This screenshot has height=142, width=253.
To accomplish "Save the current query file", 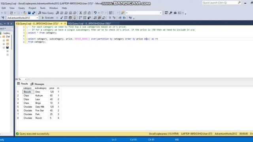I will [x=29, y=13].
